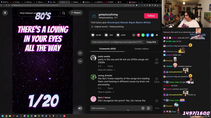The image size is (211, 118).
Task: Like the video with the heart icon
Action: (93, 35)
